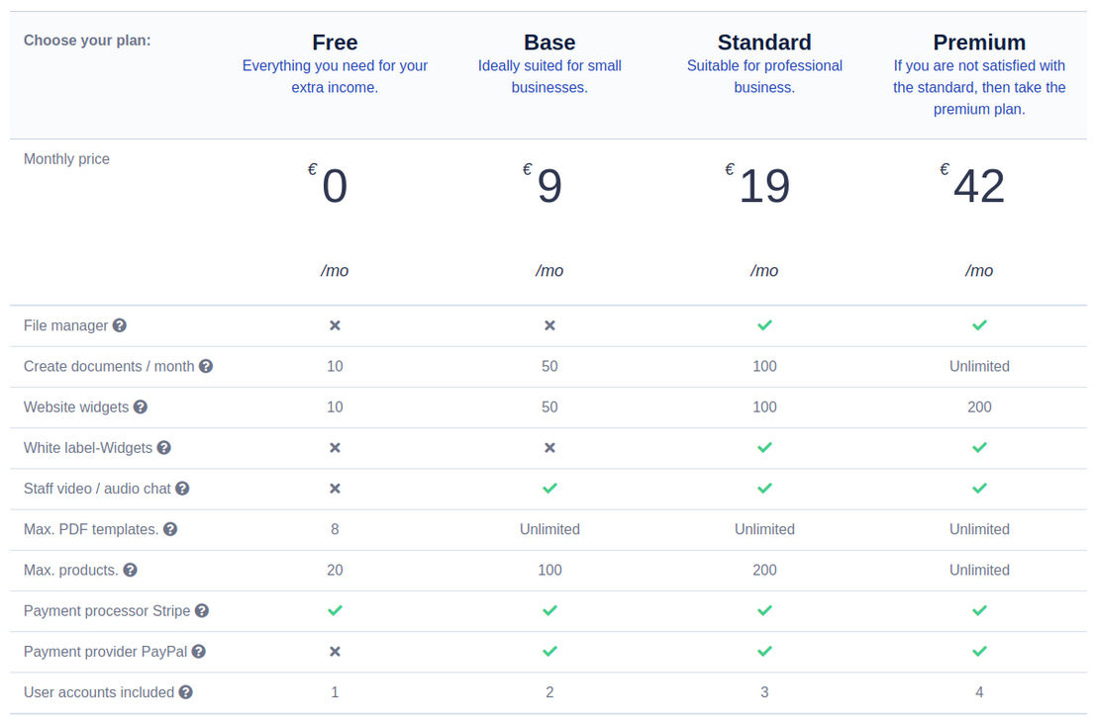Click Website widgets value 100 under Standard
1097x721 pixels.
click(764, 406)
